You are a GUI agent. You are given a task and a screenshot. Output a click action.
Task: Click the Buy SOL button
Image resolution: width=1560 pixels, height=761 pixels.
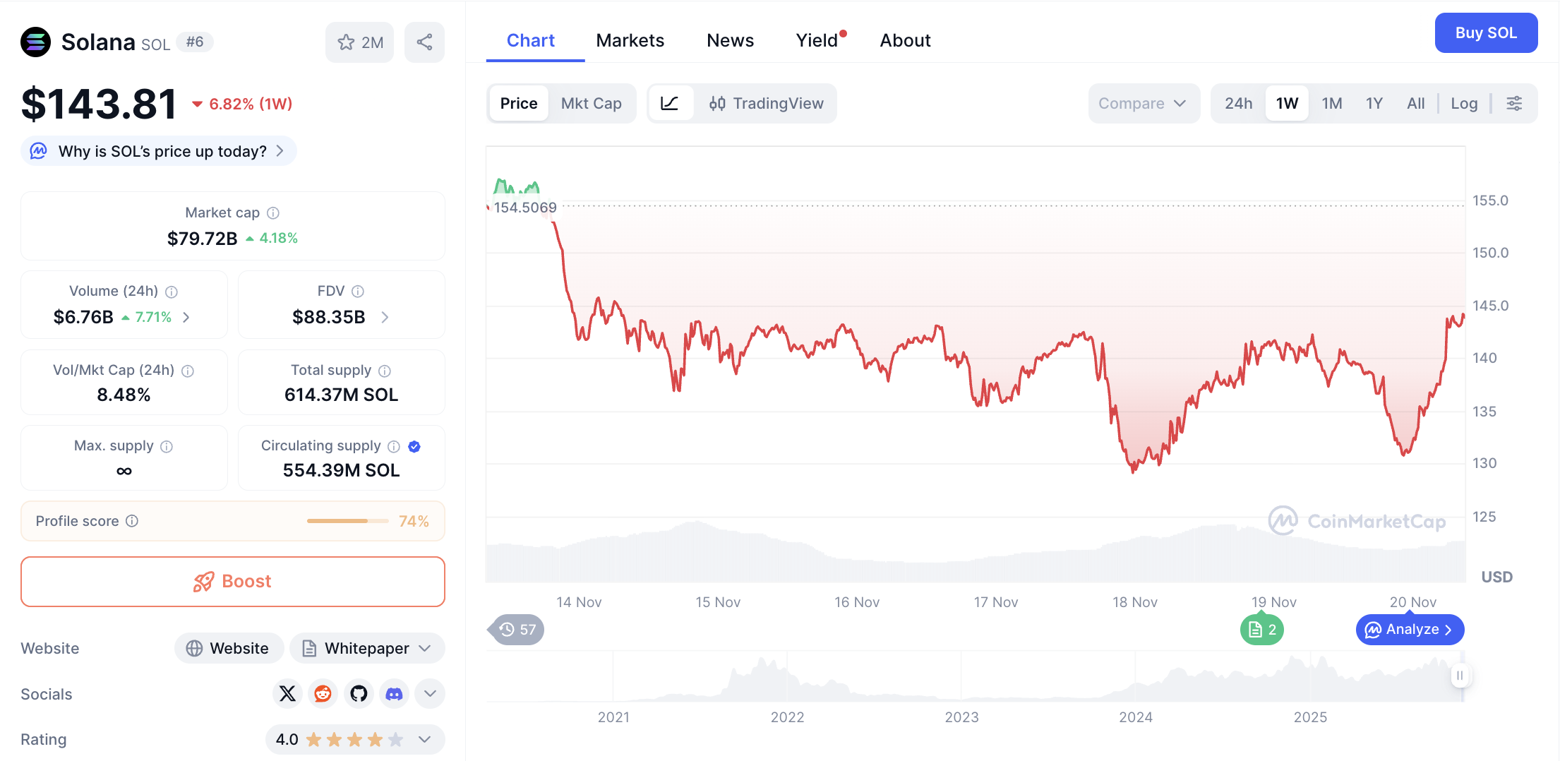(x=1485, y=33)
